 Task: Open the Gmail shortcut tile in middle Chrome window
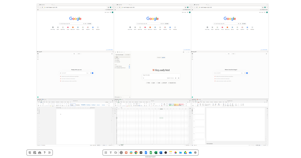(165, 27)
